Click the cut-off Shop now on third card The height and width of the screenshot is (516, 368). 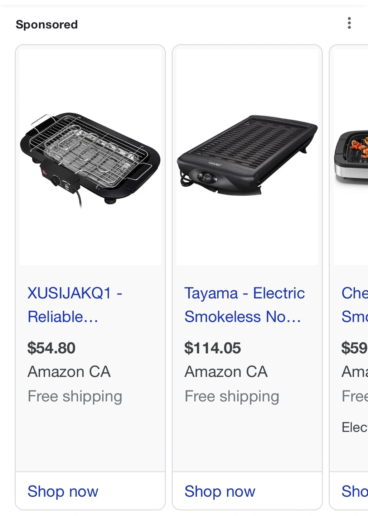pos(355,491)
